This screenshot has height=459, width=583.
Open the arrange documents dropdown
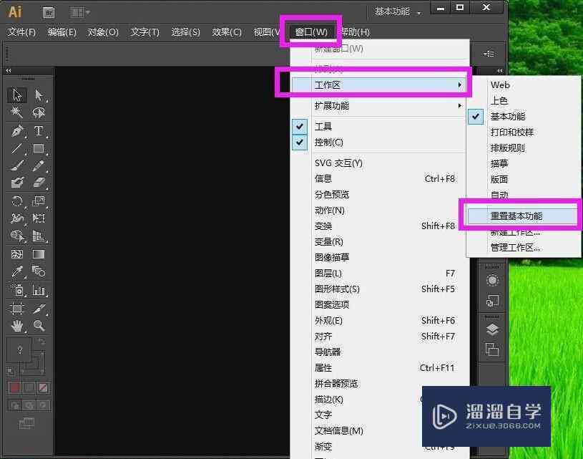79,13
